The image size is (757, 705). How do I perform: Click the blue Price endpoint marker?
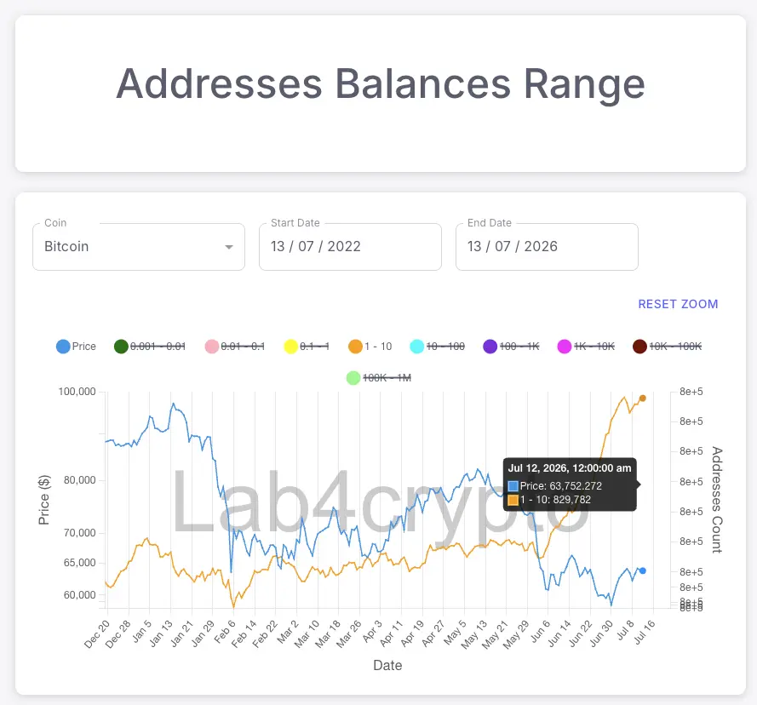tap(643, 570)
